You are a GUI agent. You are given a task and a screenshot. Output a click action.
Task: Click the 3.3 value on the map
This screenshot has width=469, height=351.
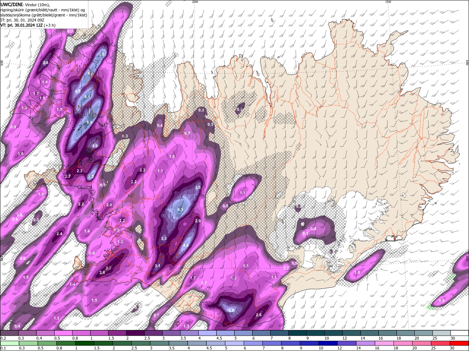click(x=164, y=238)
